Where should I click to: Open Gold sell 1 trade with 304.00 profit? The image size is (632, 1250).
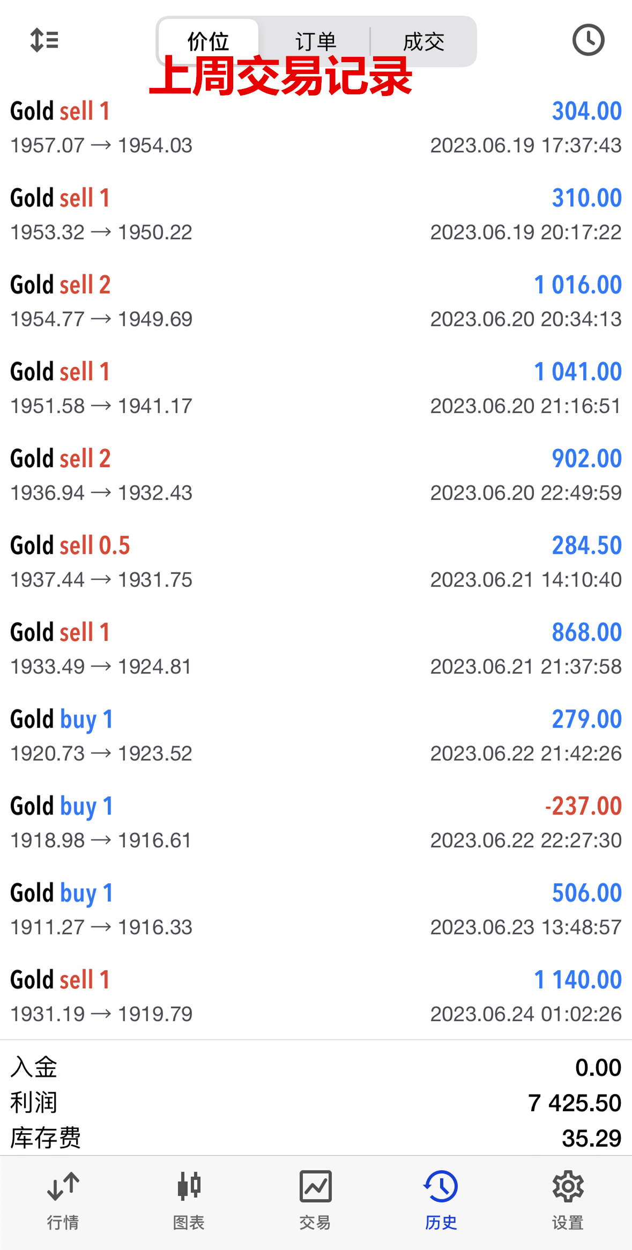316,128
